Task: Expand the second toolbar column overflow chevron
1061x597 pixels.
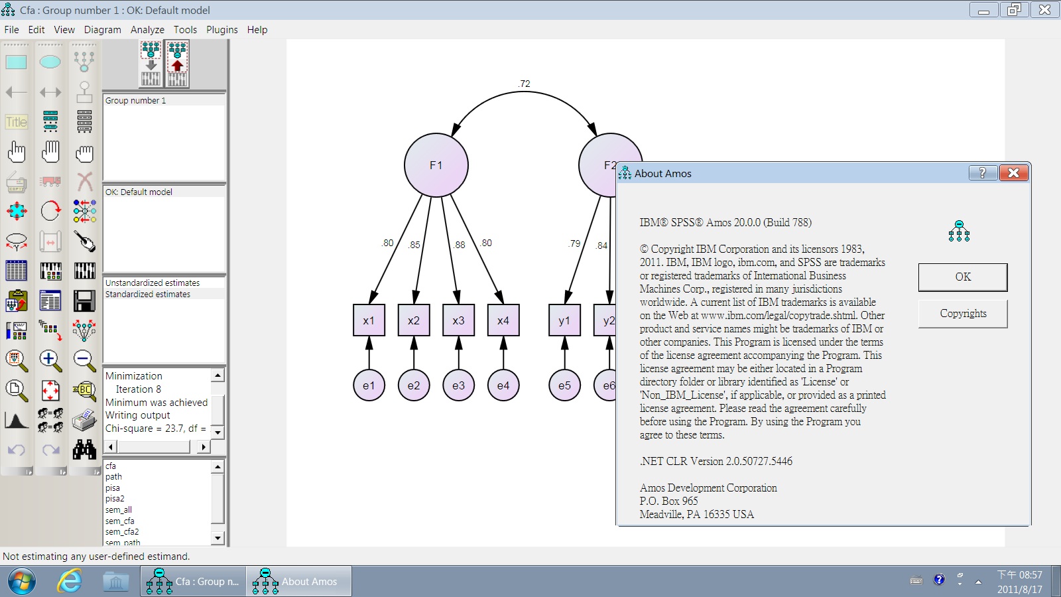Action: (62, 472)
